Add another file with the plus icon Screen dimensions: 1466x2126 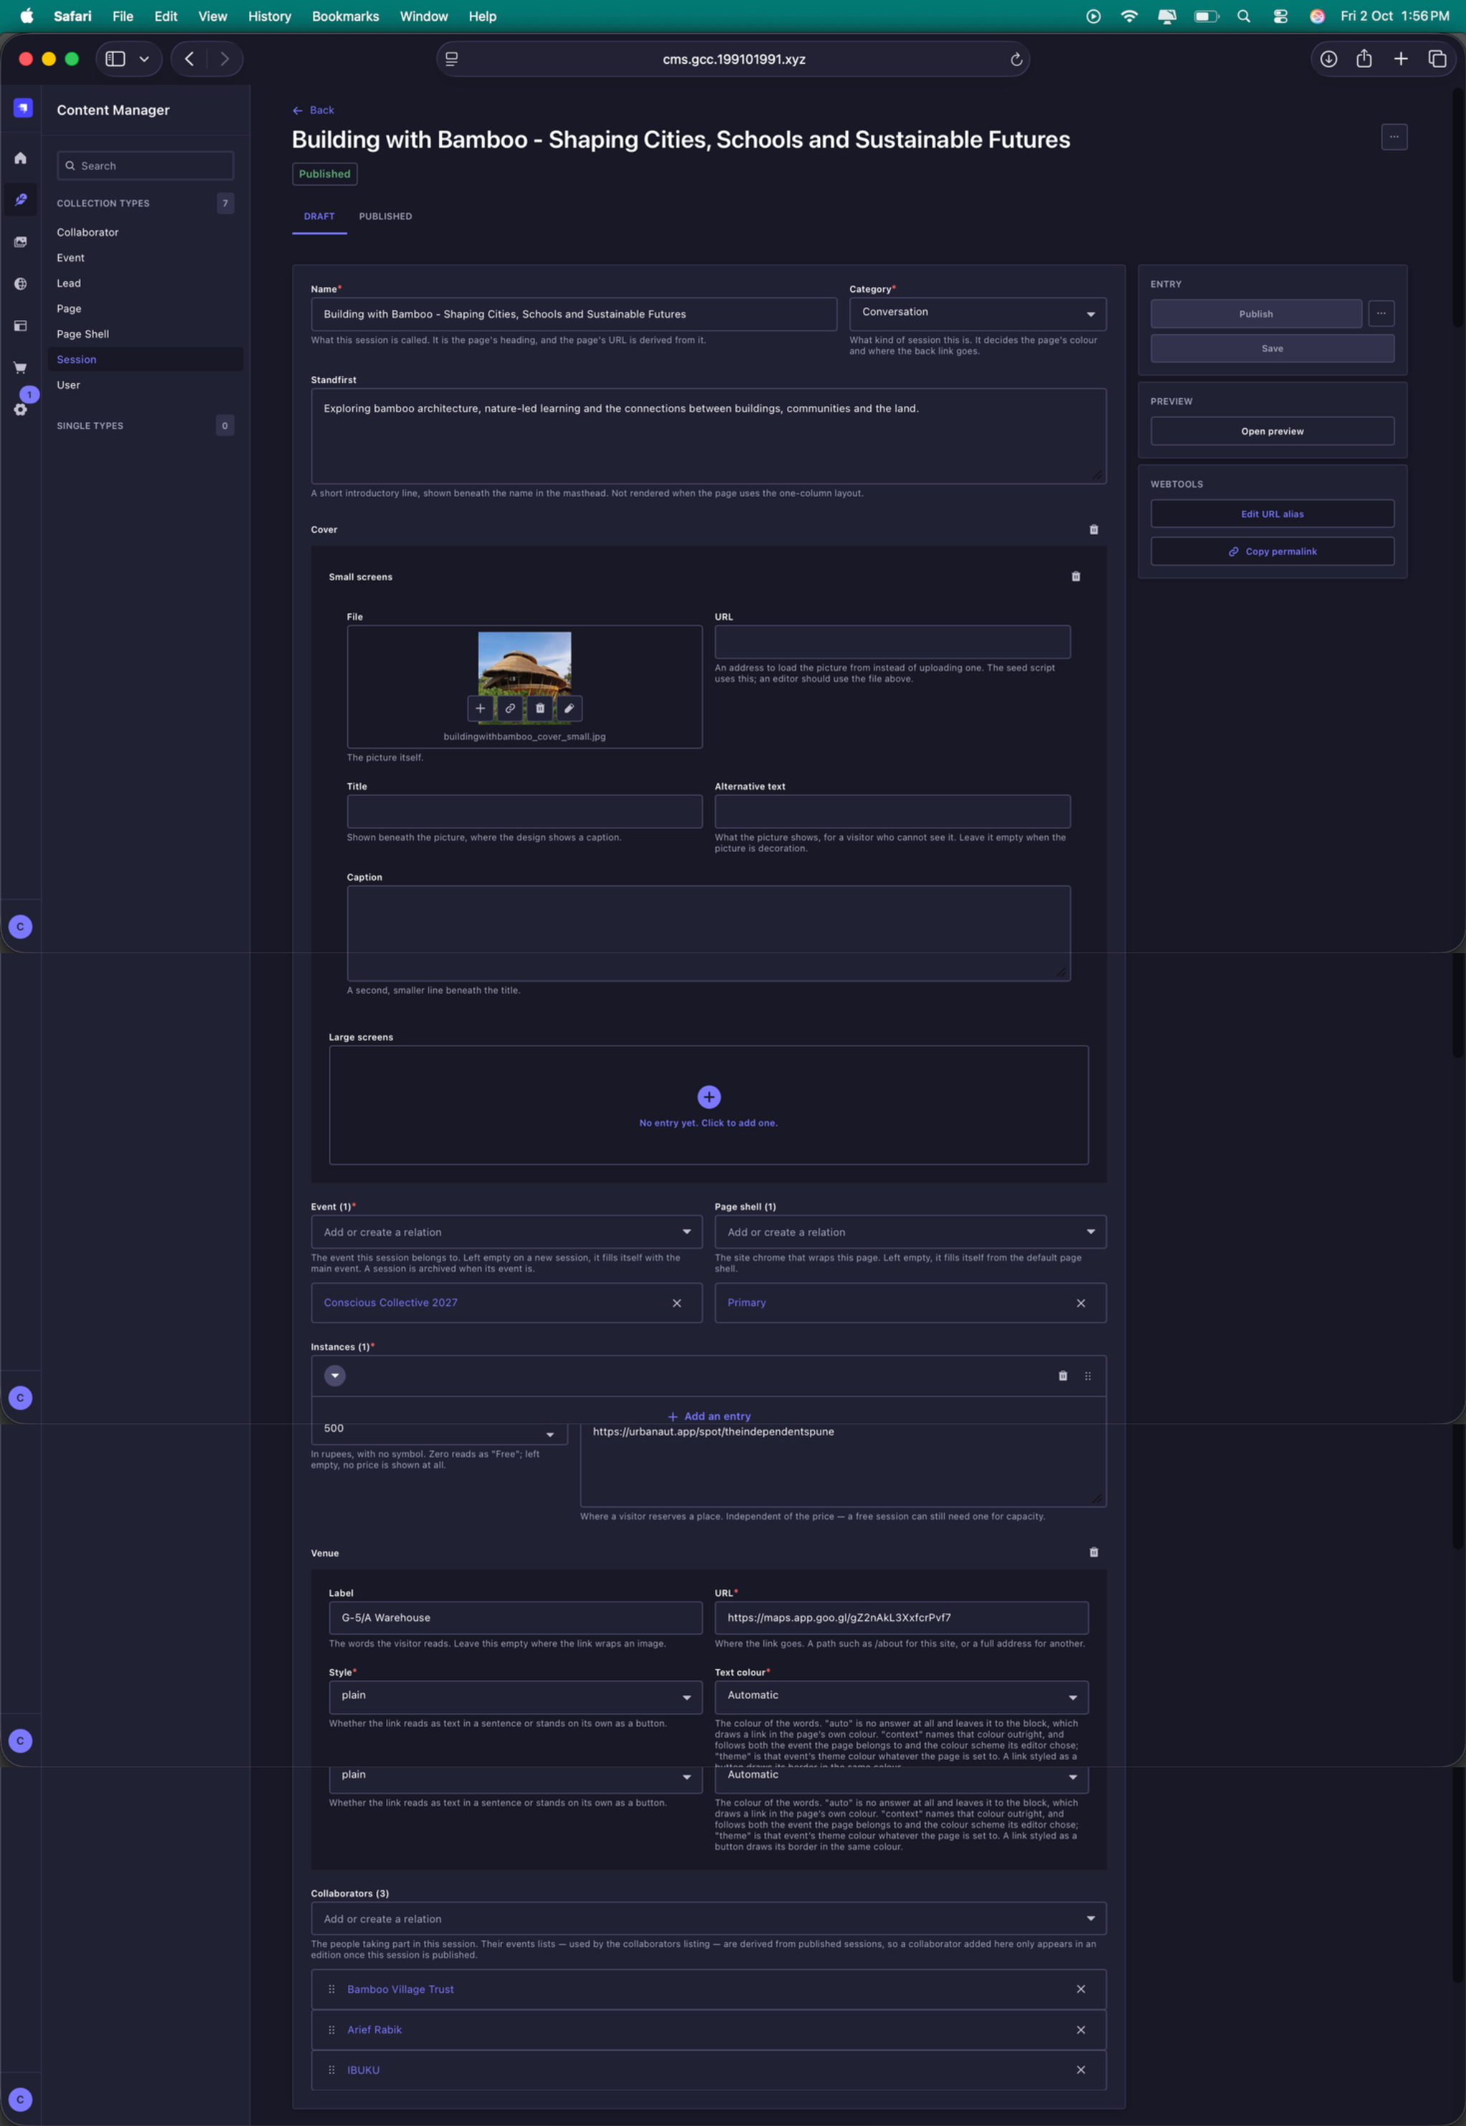(480, 708)
